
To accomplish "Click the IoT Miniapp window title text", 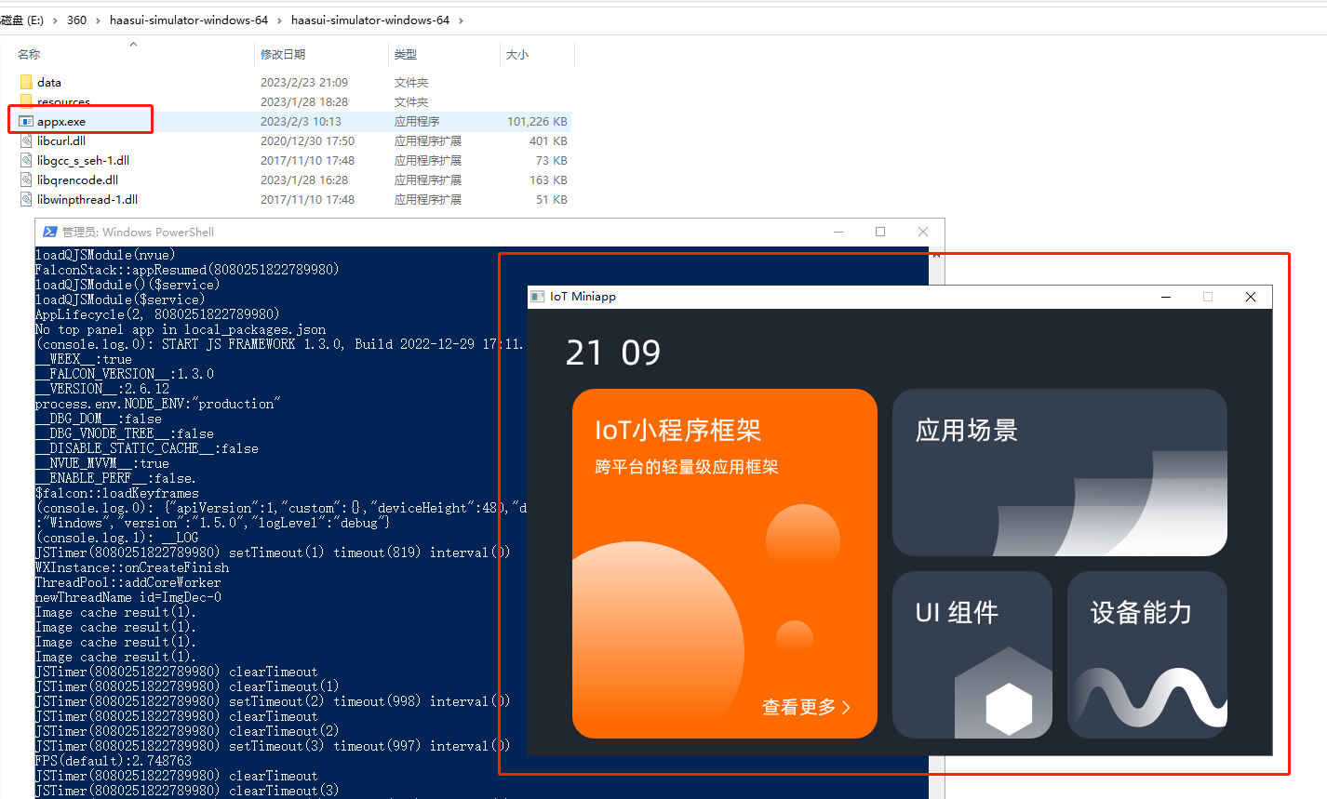I will 583,297.
